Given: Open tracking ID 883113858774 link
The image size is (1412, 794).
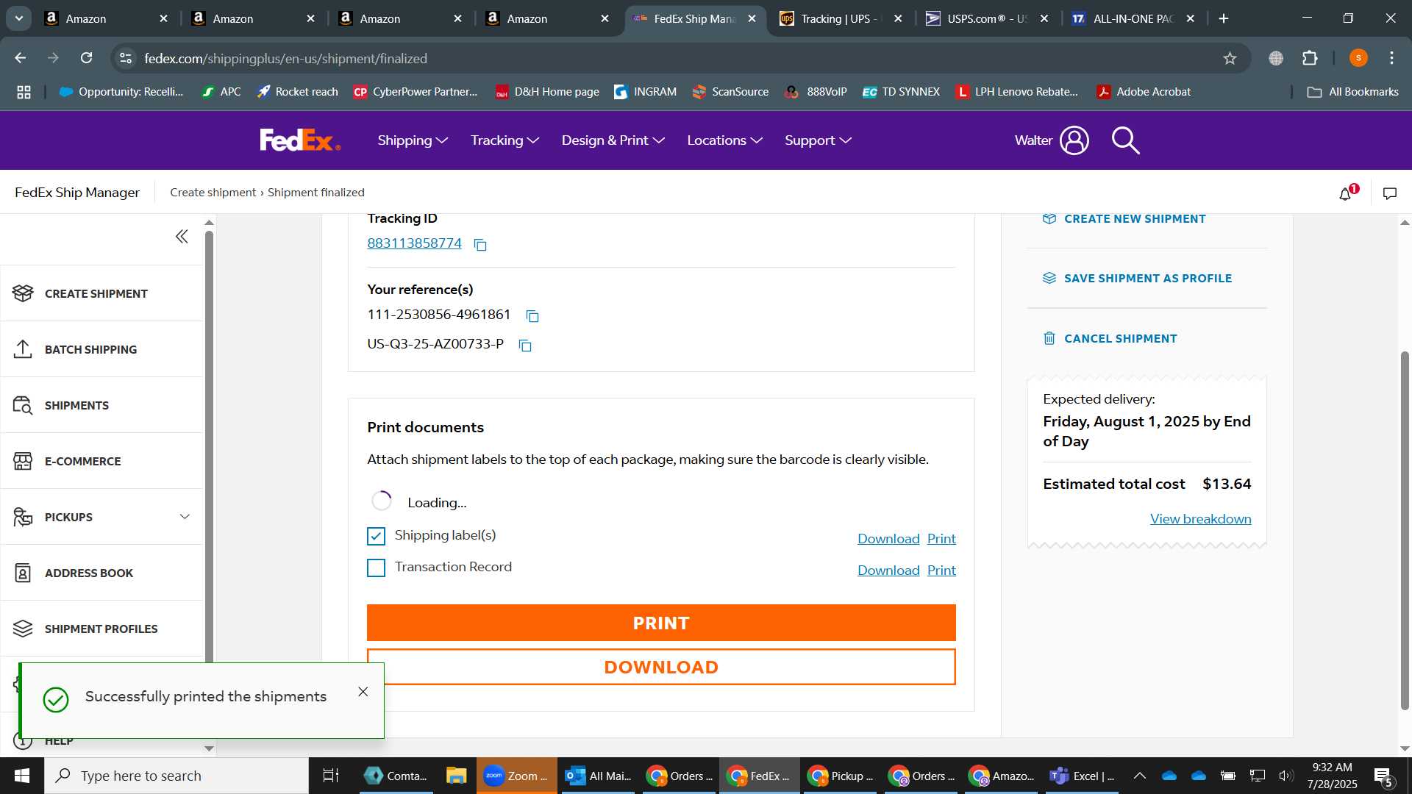Looking at the screenshot, I should click(x=414, y=243).
